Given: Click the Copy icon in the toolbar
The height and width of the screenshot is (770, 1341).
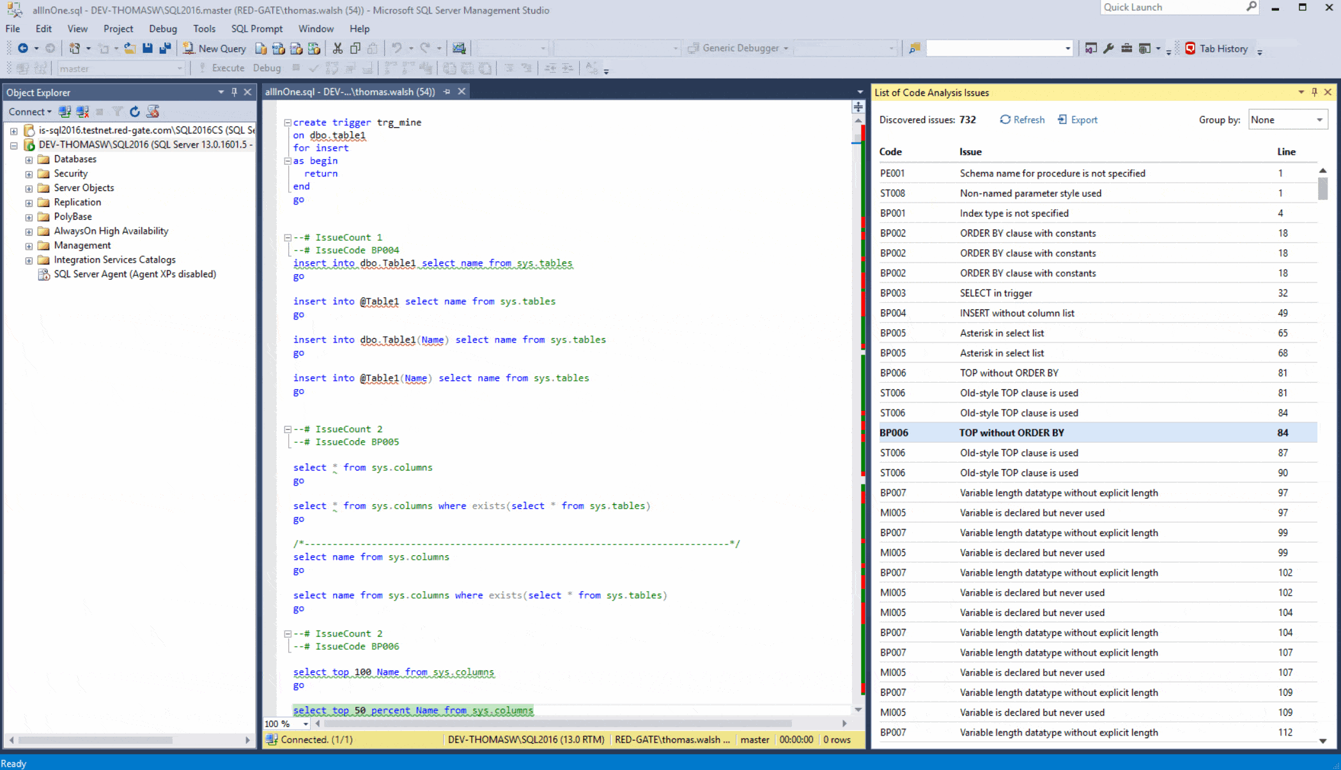Looking at the screenshot, I should point(355,48).
